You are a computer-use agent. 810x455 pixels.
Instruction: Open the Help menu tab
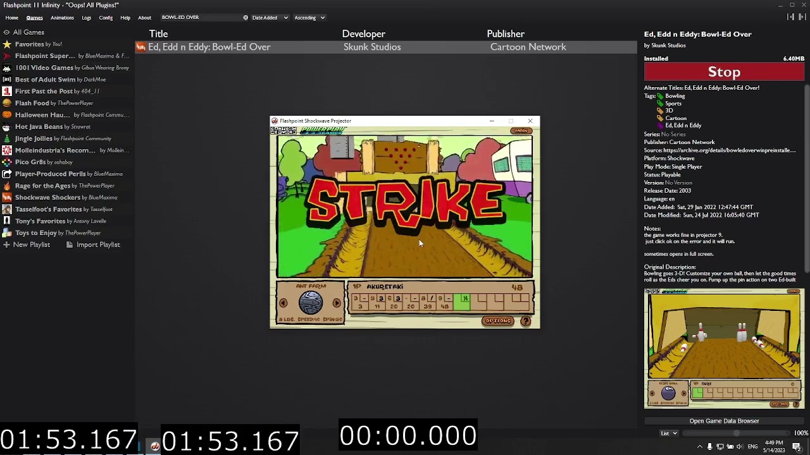[x=125, y=18]
